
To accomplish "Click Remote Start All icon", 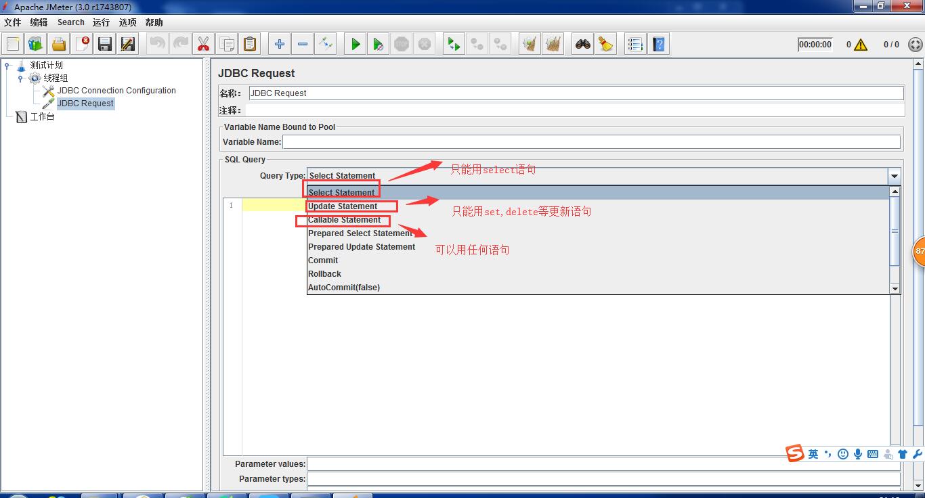I will click(454, 44).
